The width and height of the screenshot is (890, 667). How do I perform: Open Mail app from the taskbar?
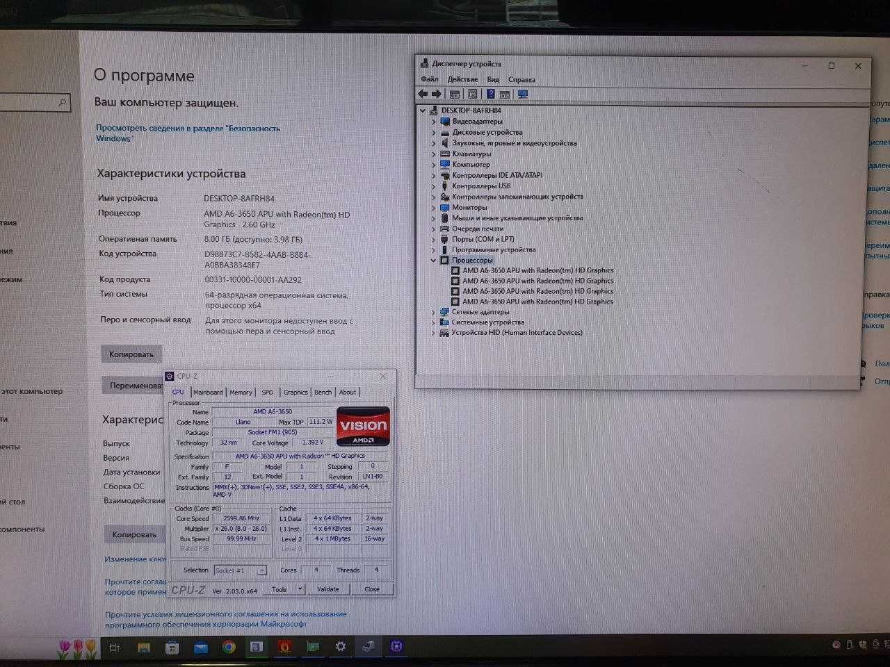tap(201, 647)
